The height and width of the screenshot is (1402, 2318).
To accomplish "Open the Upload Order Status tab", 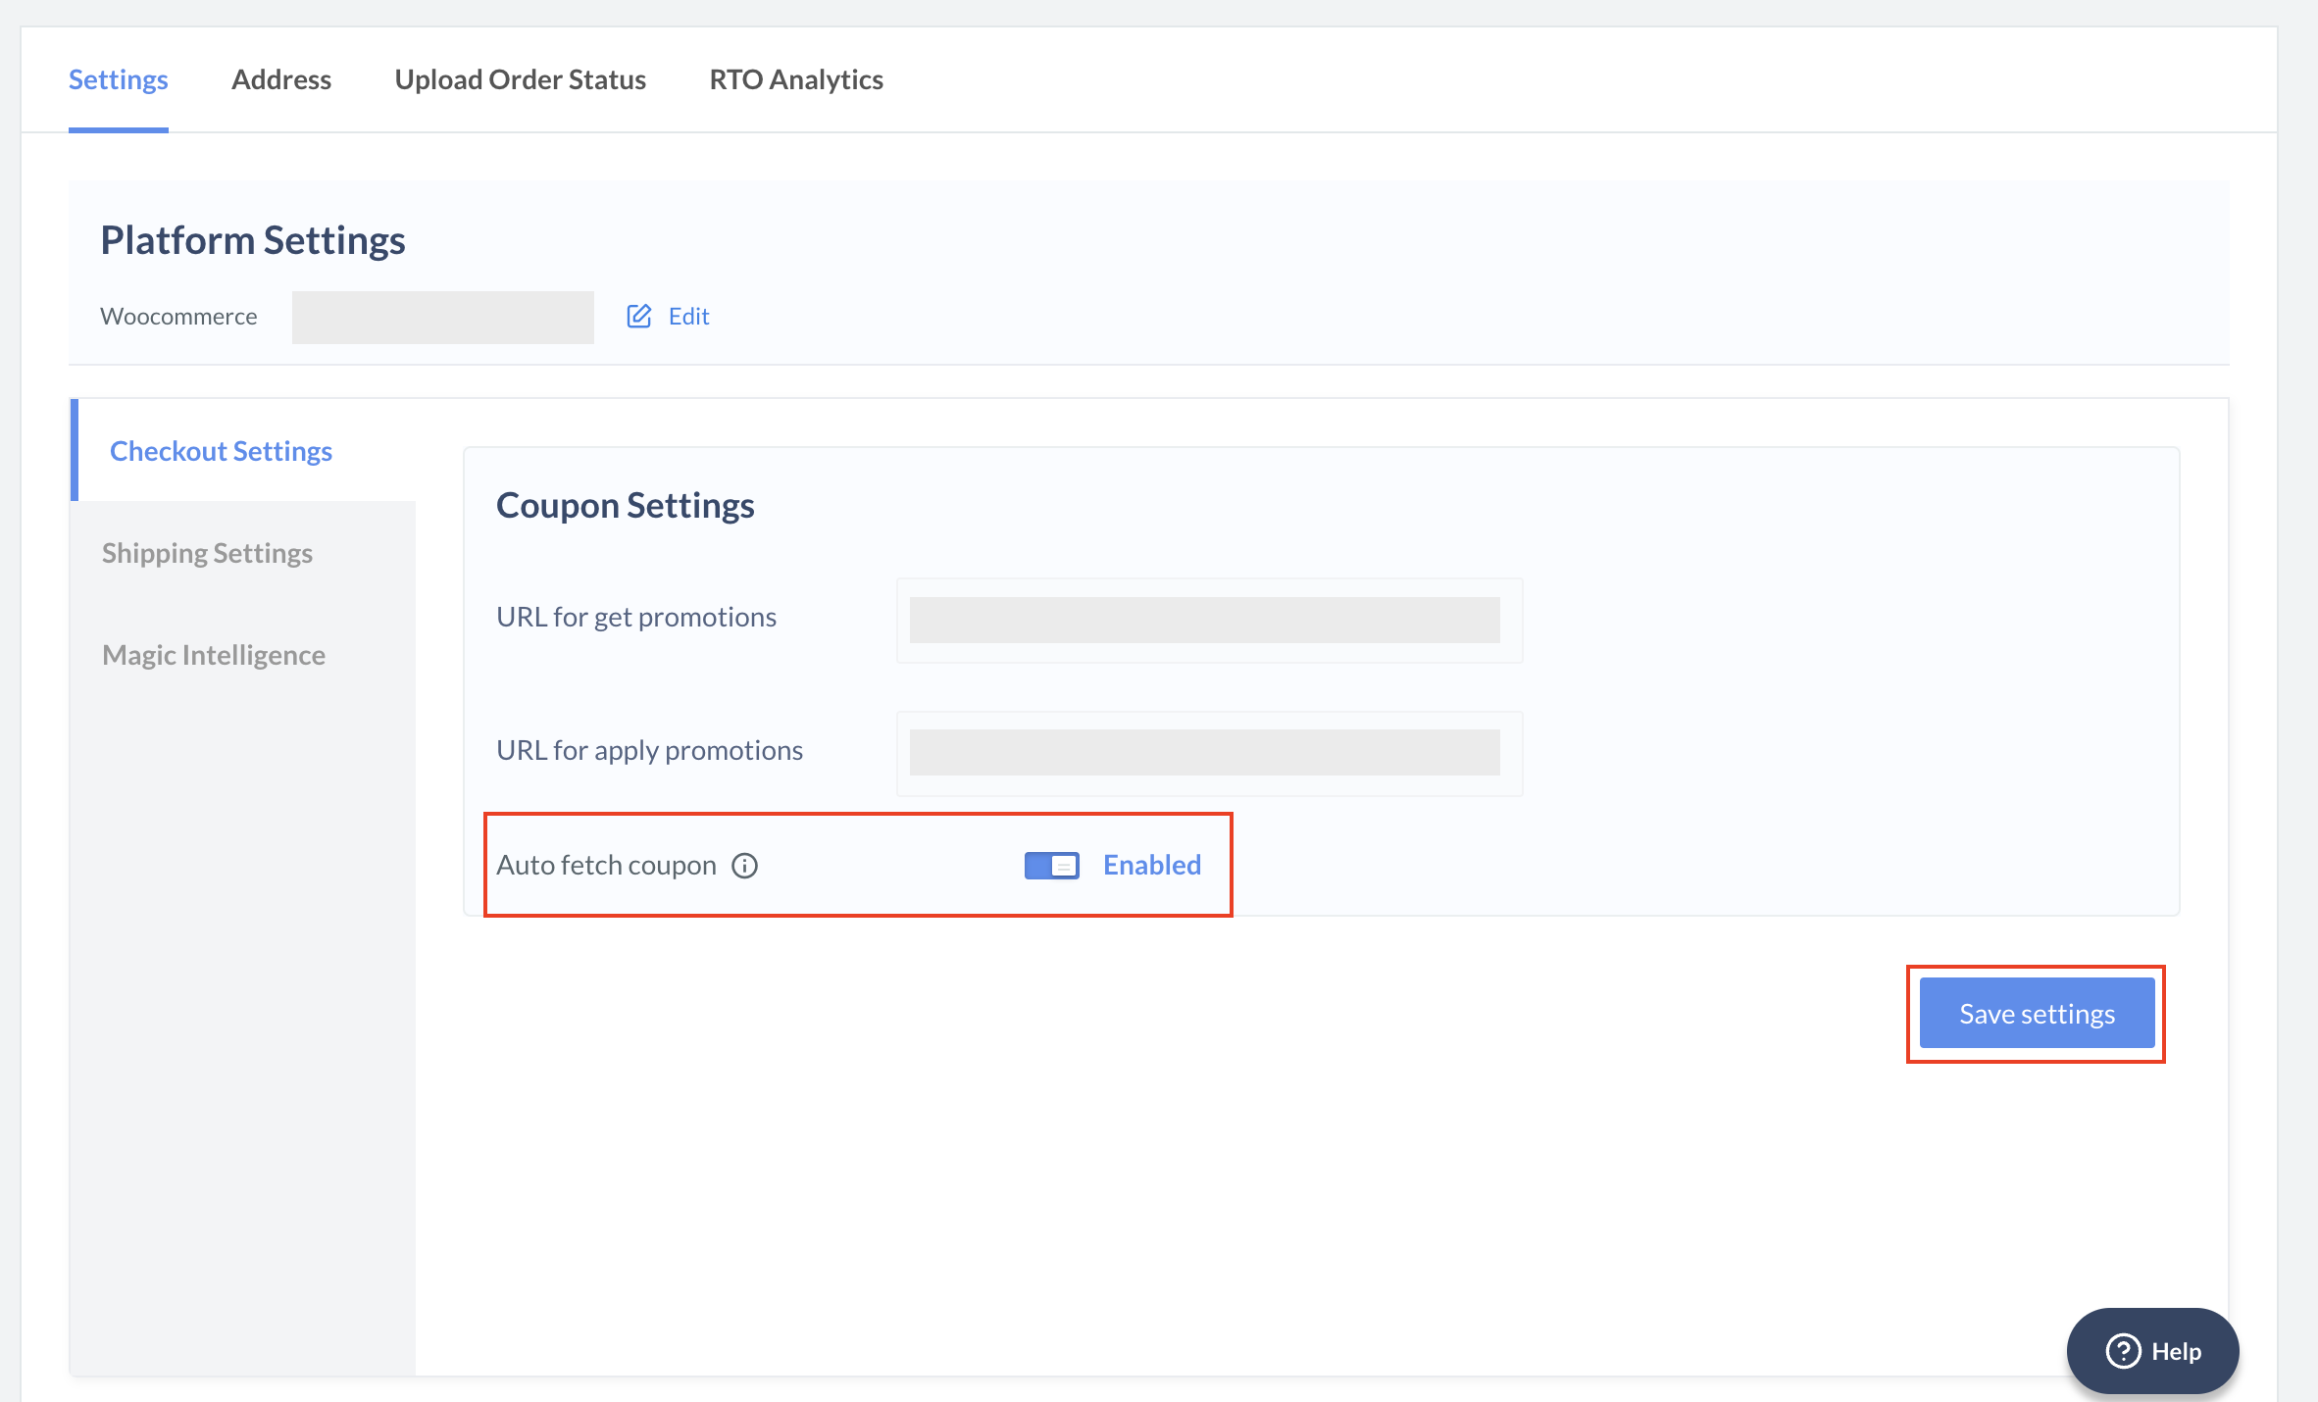I will (521, 79).
